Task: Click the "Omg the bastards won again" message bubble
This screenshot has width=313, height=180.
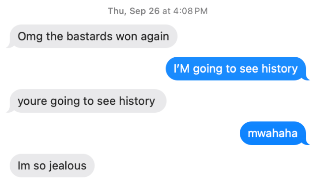Action: coord(94,36)
